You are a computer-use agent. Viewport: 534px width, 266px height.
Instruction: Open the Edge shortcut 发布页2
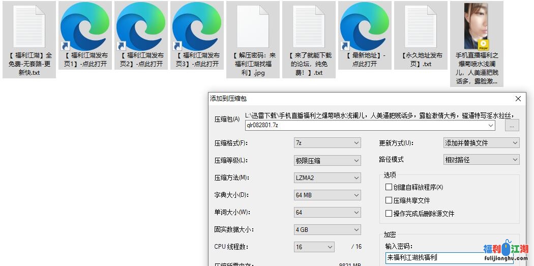141,26
